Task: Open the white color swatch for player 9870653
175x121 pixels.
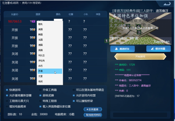Action: tap(58, 21)
